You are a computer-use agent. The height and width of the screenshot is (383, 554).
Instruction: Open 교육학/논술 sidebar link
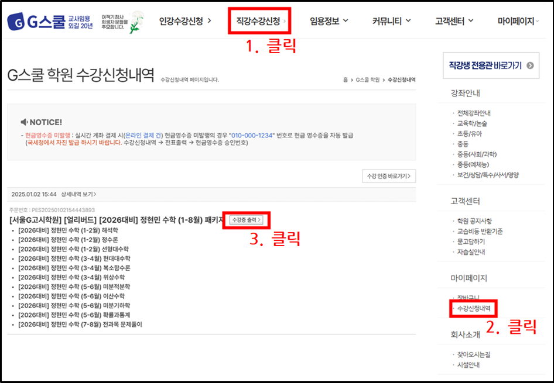click(x=473, y=123)
